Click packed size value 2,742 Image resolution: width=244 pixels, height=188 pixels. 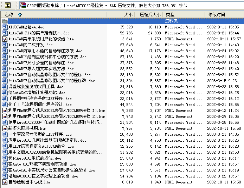[x=156, y=116]
